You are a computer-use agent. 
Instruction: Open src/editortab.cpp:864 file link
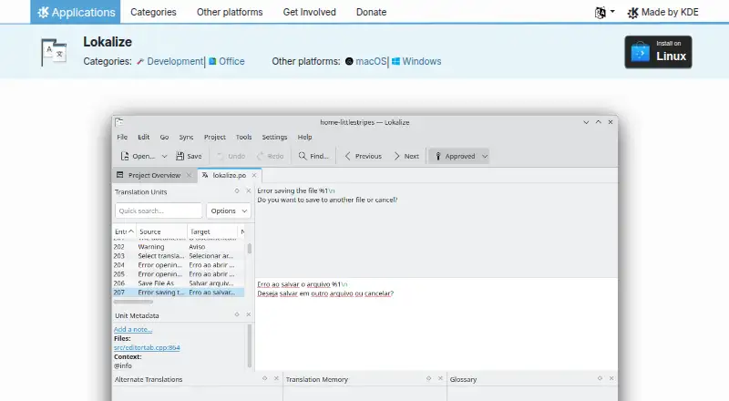pyautogui.click(x=147, y=347)
